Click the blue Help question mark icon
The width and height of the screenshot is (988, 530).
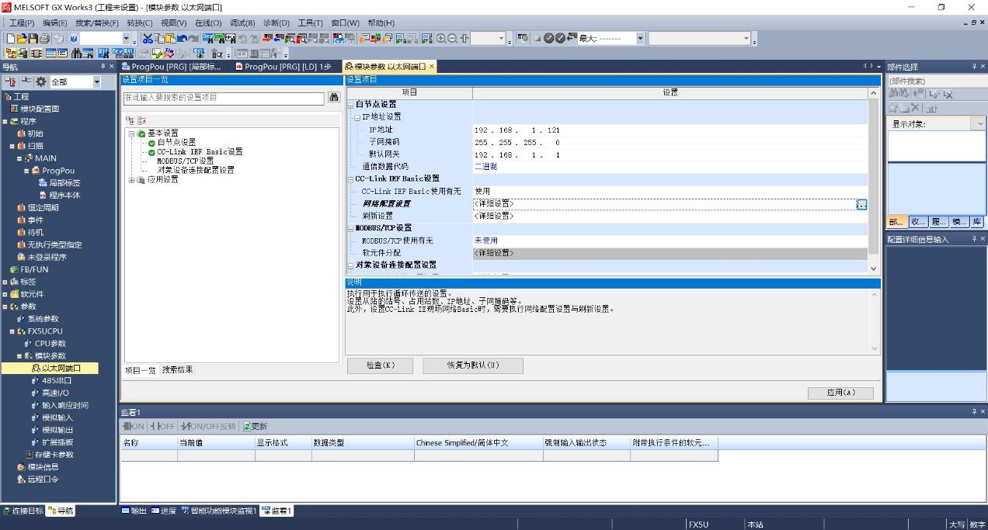click(73, 38)
